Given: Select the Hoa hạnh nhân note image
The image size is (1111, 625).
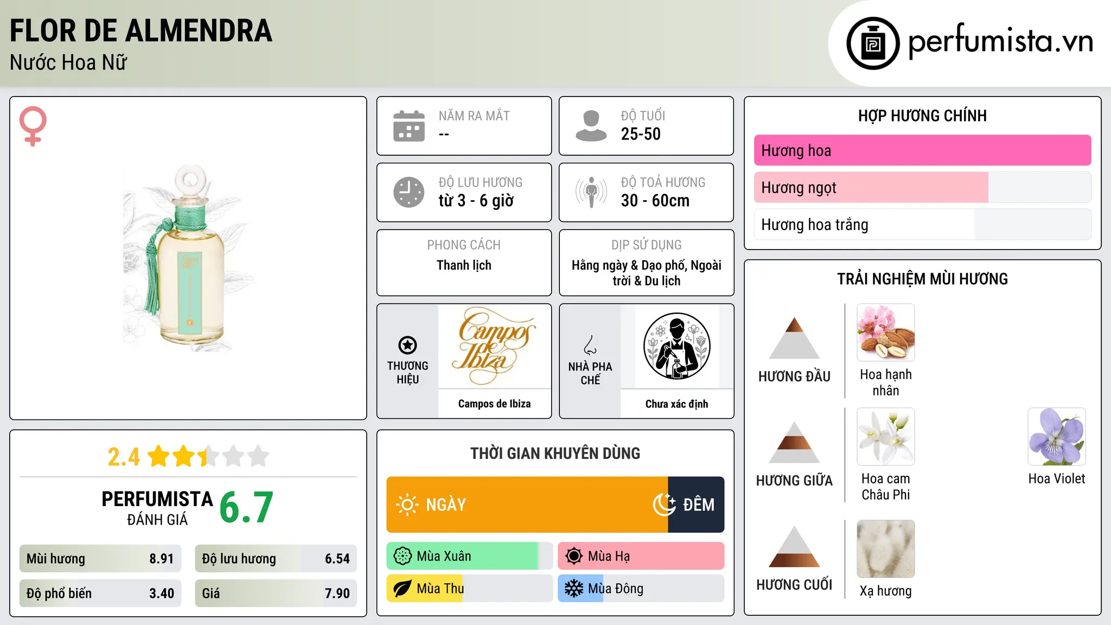Looking at the screenshot, I should tap(885, 333).
